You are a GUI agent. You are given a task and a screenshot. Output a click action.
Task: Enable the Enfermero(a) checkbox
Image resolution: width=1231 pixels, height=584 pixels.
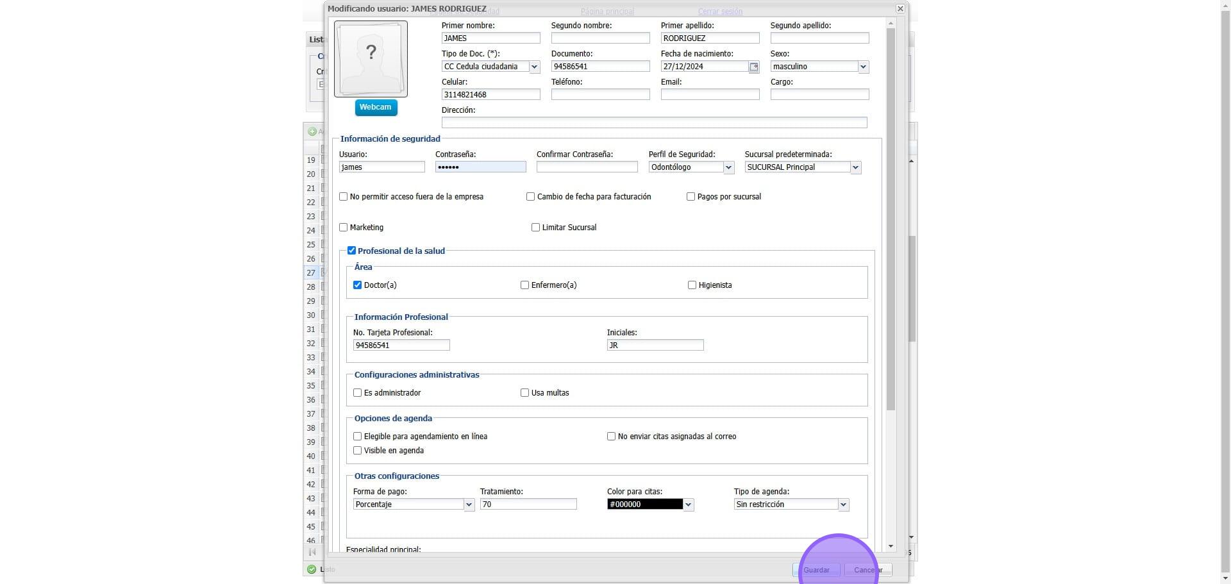[524, 285]
